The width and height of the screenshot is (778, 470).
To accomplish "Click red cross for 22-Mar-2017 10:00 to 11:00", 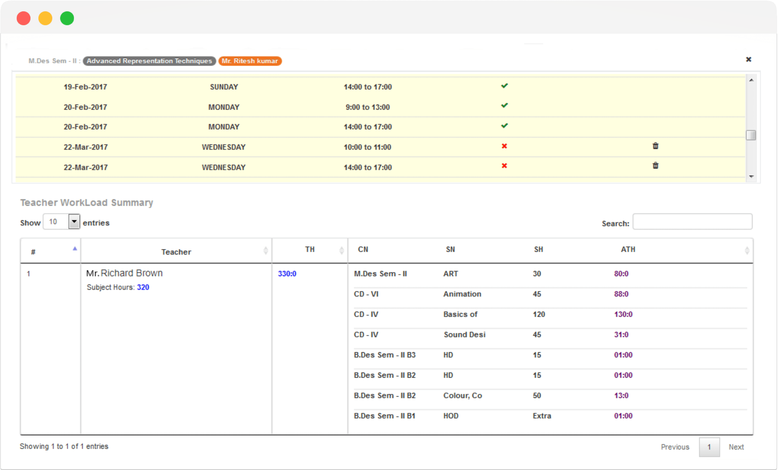I will [x=504, y=146].
